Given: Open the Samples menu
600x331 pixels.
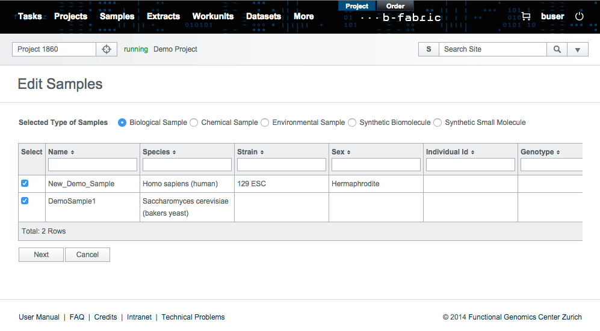Looking at the screenshot, I should 117,16.
